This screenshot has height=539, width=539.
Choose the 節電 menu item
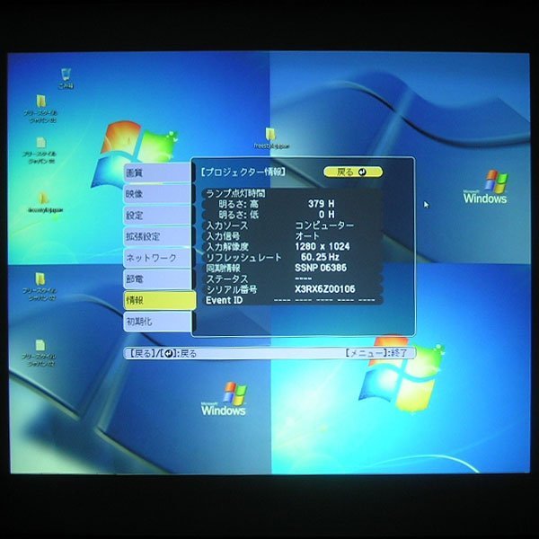[157, 279]
